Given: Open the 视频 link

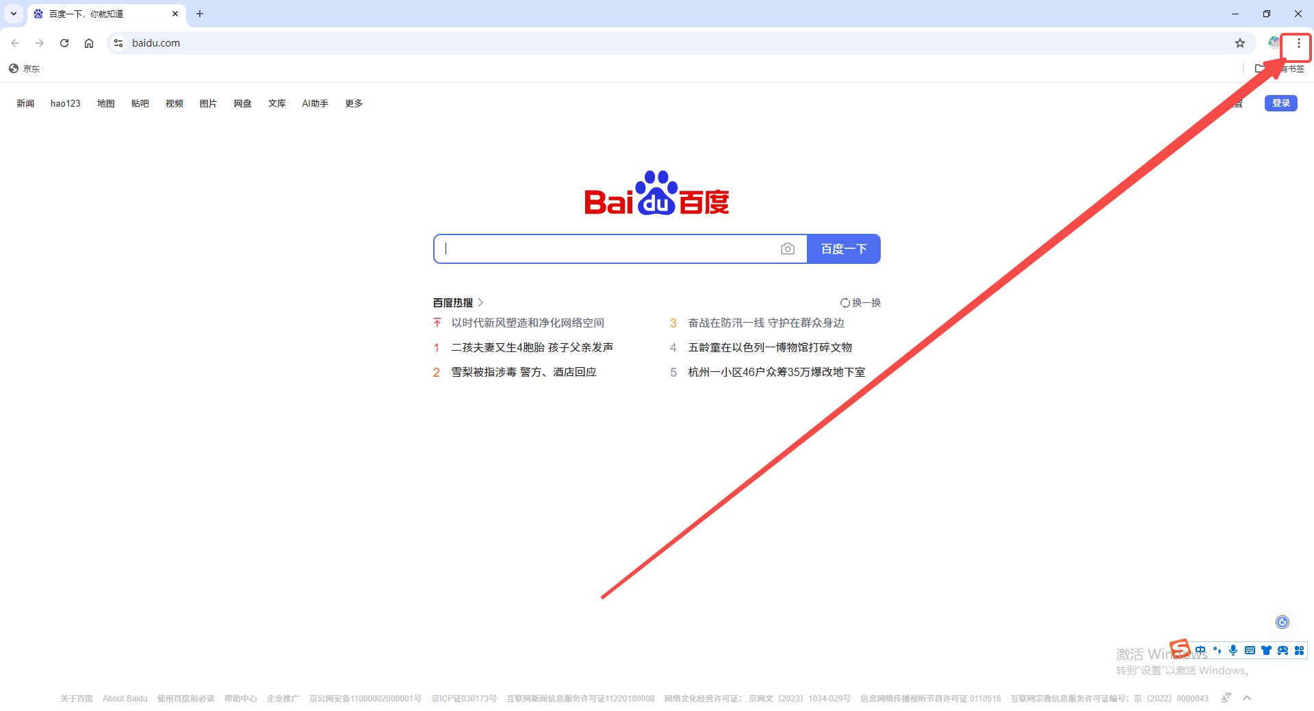Looking at the screenshot, I should 175,103.
